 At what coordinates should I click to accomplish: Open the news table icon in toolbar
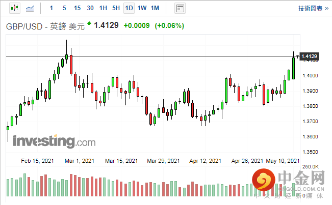point(180,9)
